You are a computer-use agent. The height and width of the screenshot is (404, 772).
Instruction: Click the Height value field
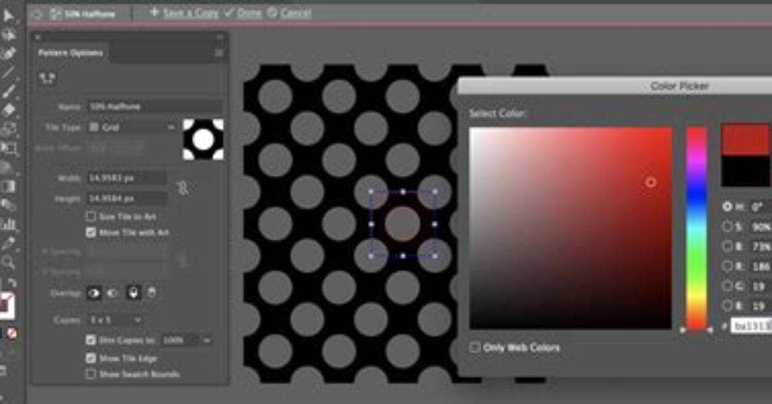[127, 198]
